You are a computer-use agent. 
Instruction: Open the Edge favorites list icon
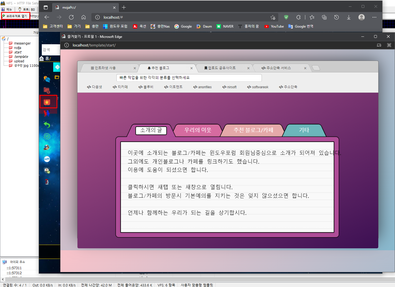pos(312,17)
